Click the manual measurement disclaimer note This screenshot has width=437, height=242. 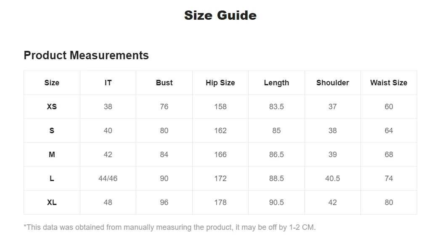pos(170,227)
